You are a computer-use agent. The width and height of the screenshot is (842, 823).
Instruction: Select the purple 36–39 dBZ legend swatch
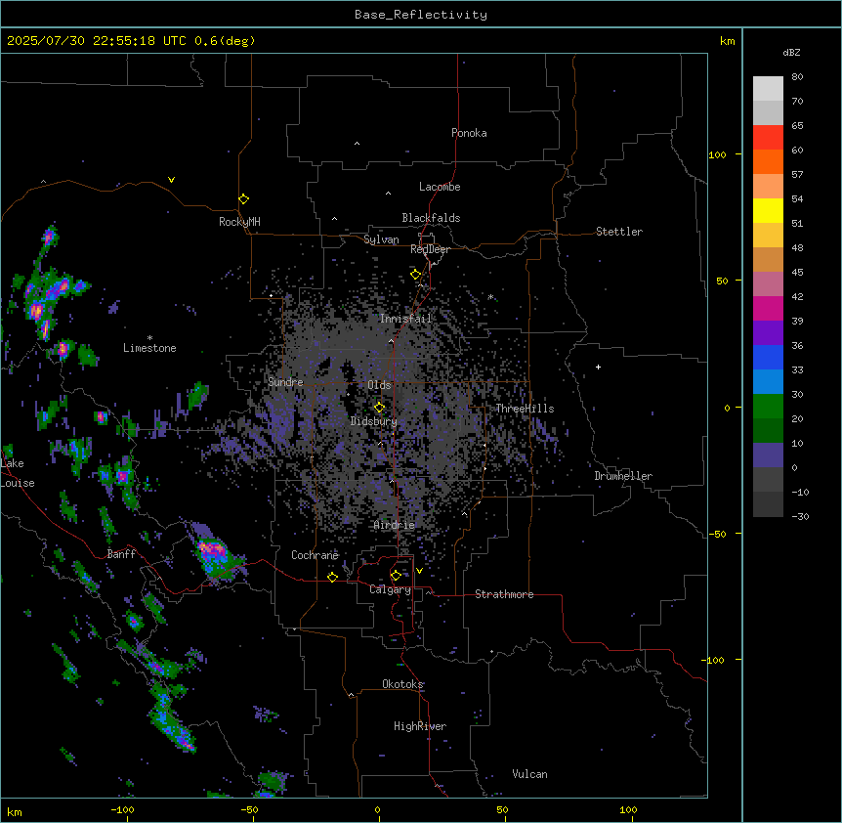tap(768, 333)
